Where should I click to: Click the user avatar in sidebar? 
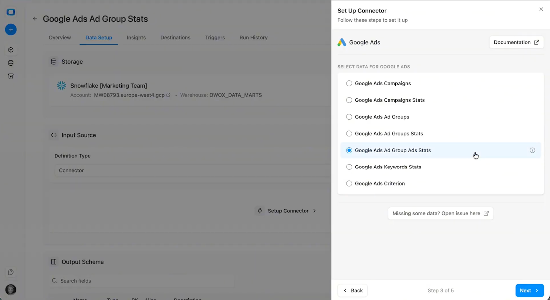[11, 290]
